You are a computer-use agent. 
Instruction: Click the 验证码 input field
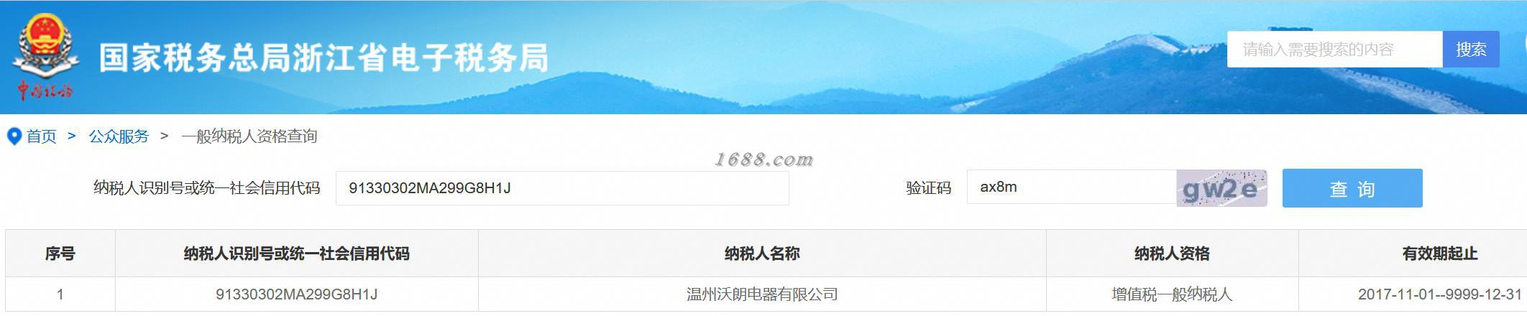(1071, 187)
